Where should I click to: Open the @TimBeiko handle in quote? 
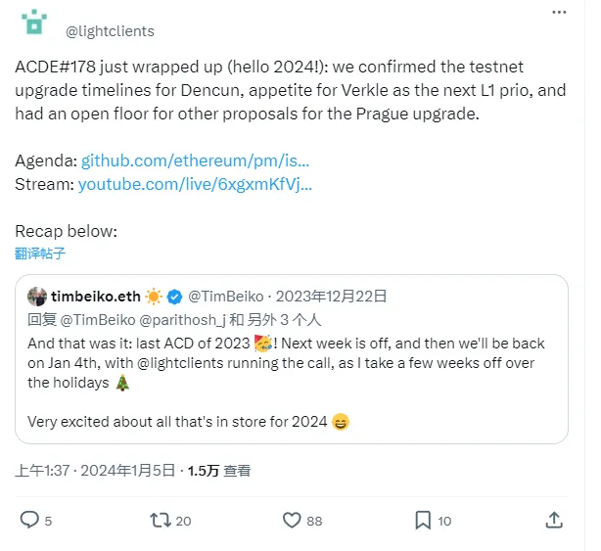pos(224,297)
